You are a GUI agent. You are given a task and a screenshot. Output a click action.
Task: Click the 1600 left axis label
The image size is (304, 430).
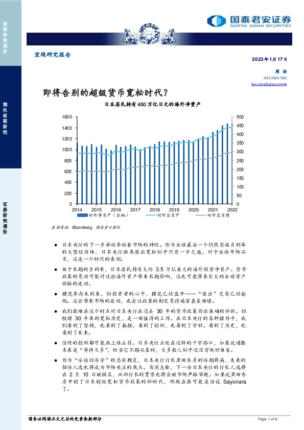pos(67,117)
